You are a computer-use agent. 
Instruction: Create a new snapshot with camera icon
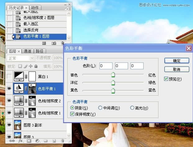point(53,43)
